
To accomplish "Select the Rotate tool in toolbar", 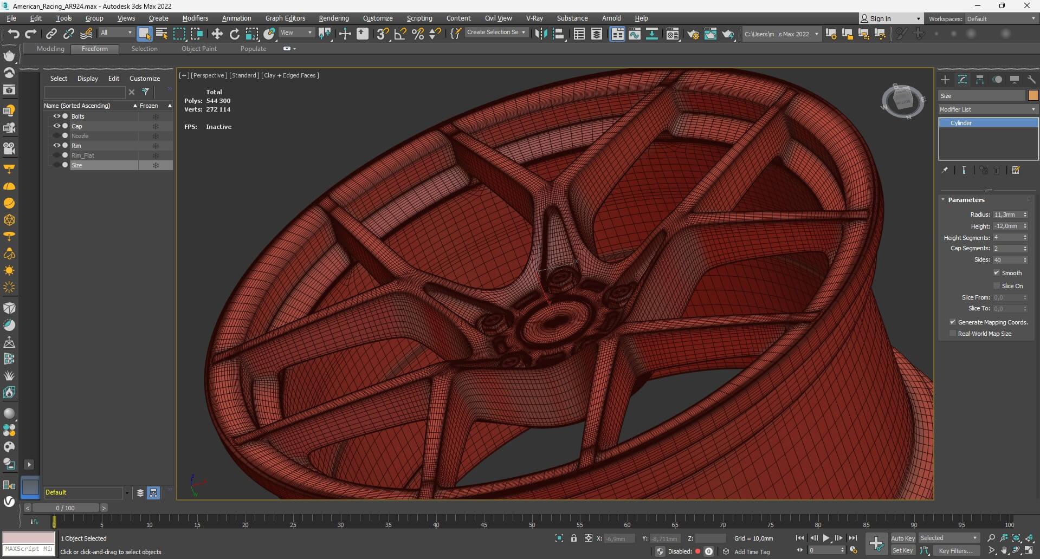I will pyautogui.click(x=234, y=34).
